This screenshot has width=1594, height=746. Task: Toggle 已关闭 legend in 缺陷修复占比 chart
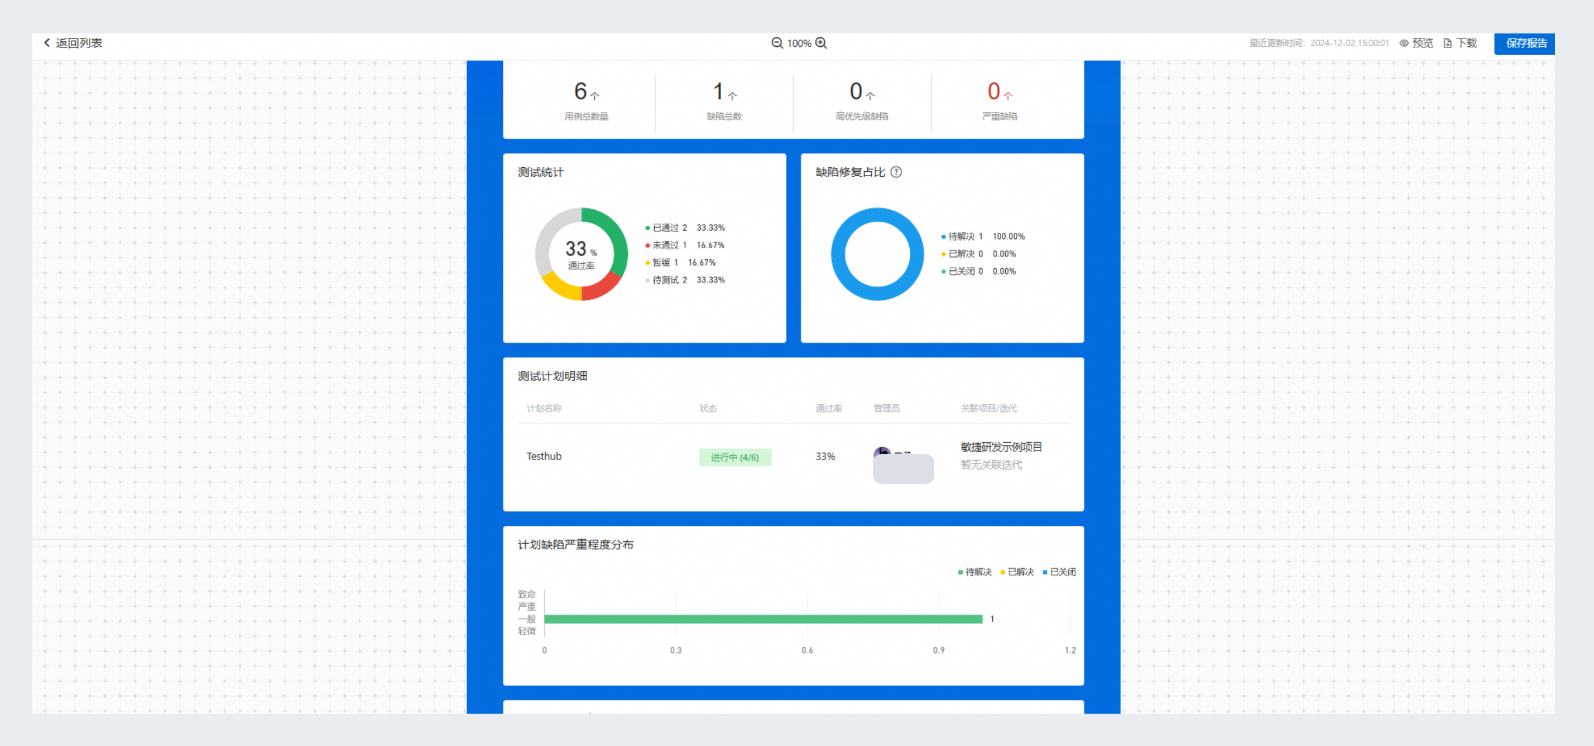978,271
